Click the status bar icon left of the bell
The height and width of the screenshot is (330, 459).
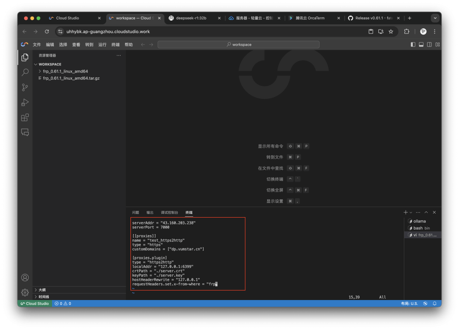pos(425,304)
